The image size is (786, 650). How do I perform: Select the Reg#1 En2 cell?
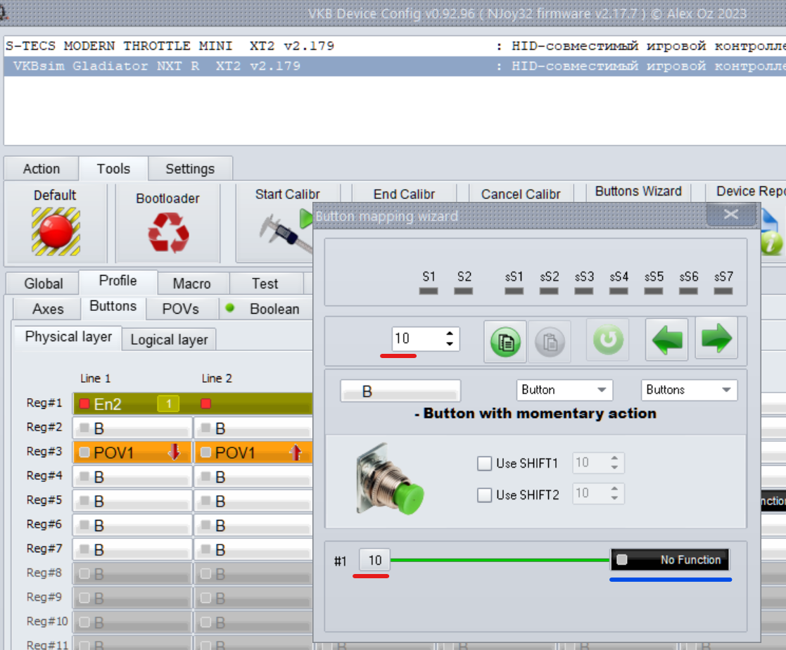coord(133,404)
